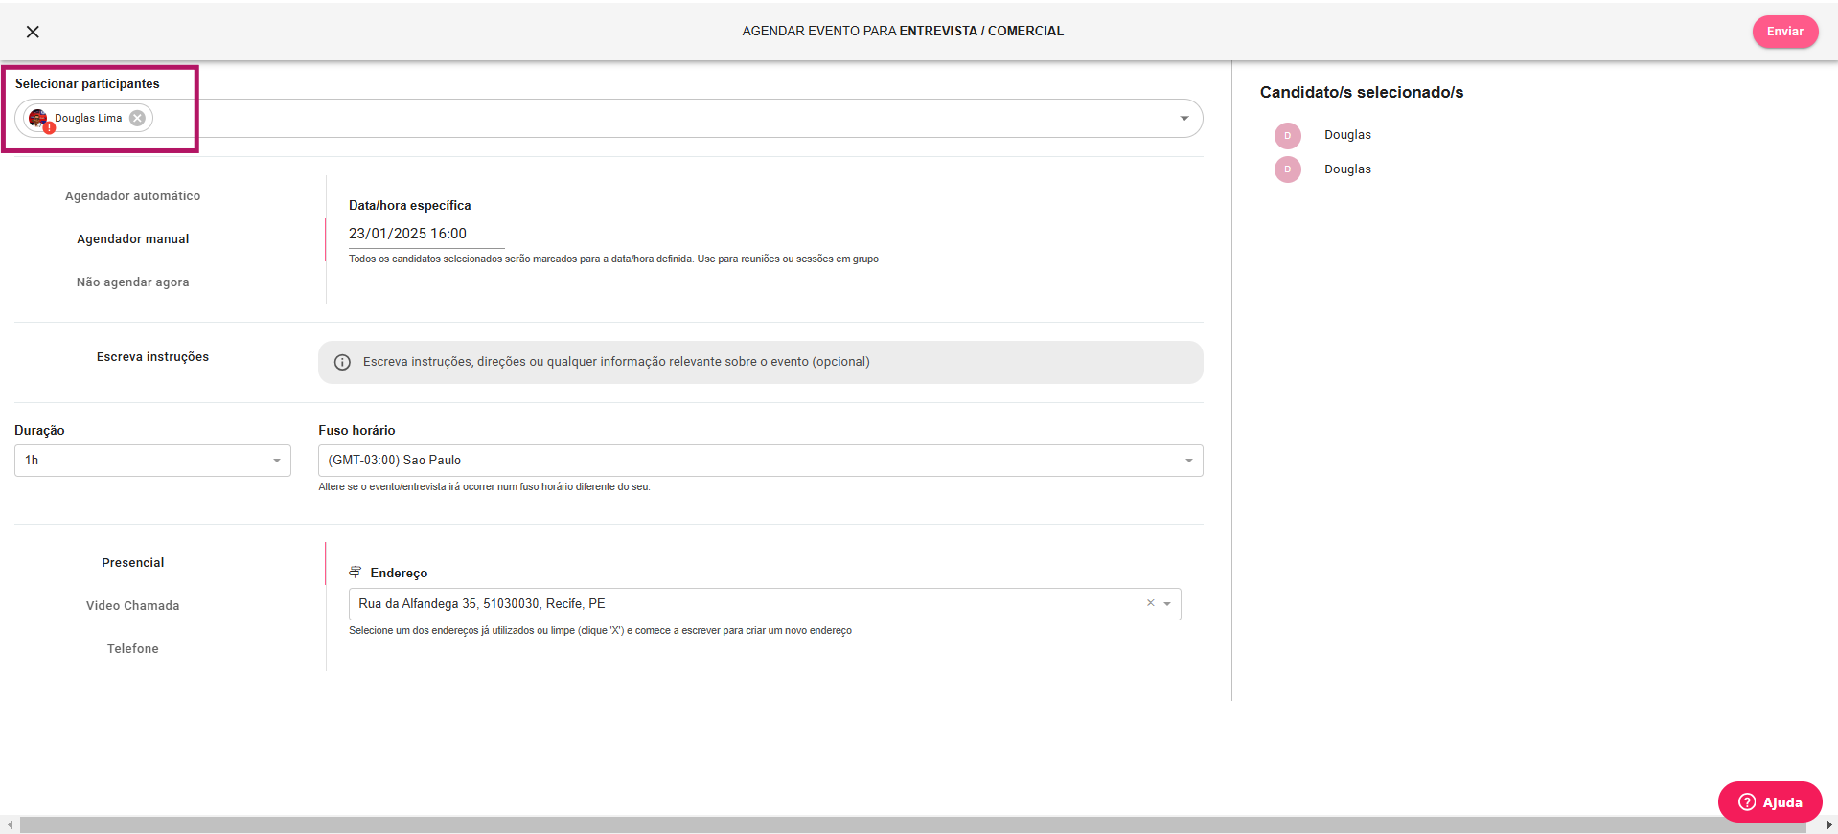
Task: Click Douglas Lima's avatar in participant chip
Action: pyautogui.click(x=38, y=118)
